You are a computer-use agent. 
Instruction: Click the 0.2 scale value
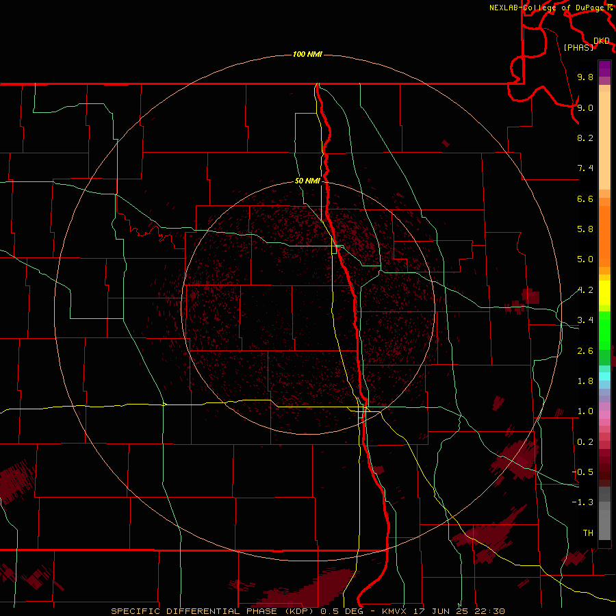pos(585,442)
